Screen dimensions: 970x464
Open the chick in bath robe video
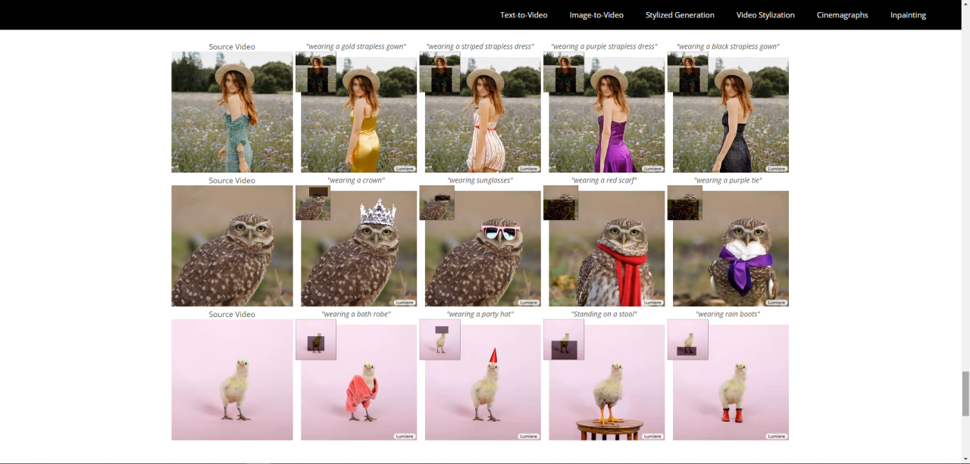tap(356, 379)
